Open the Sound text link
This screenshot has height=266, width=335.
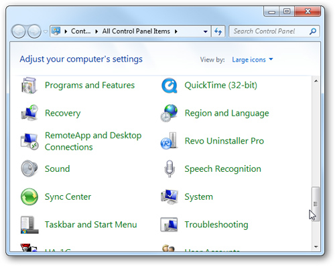57,169
